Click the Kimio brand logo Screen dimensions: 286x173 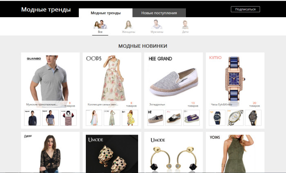coord(215,58)
